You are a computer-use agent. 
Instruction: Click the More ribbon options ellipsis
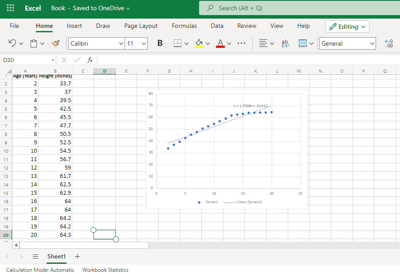point(242,43)
